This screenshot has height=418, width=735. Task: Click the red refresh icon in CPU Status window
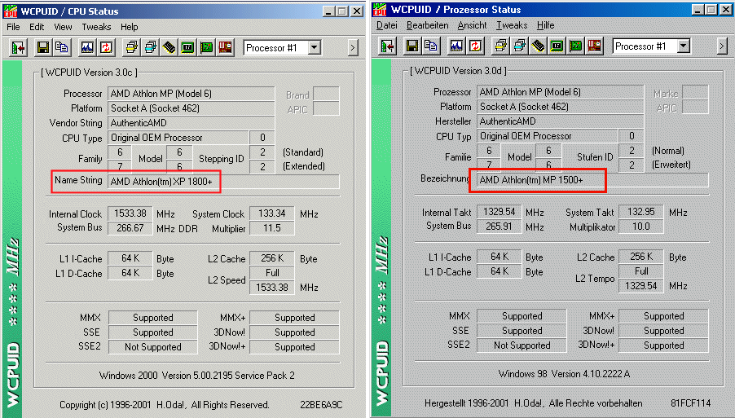(x=106, y=47)
